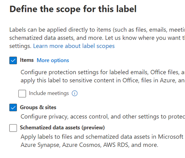Click the word settings before Learn more link
Screen dimensions: 185x158
coord(20,46)
